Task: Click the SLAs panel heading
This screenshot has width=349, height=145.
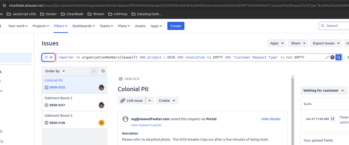Action: (x=307, y=104)
